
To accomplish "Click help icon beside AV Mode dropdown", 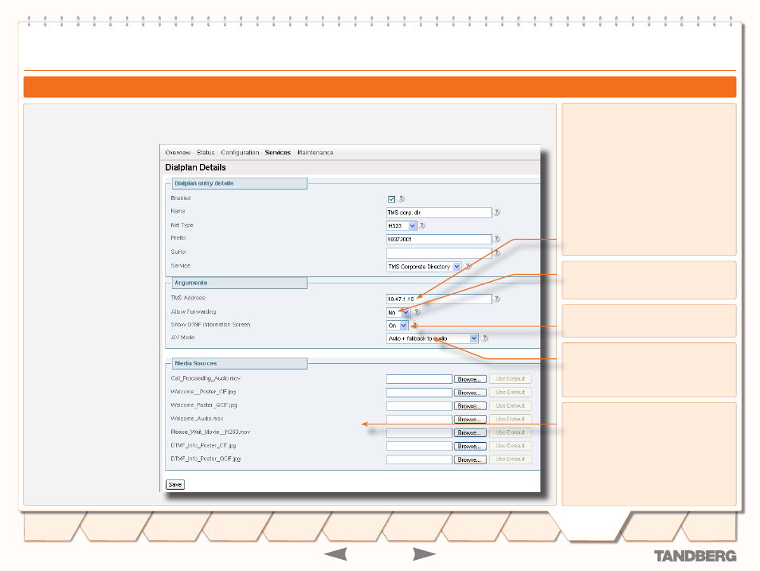I will tap(484, 338).
